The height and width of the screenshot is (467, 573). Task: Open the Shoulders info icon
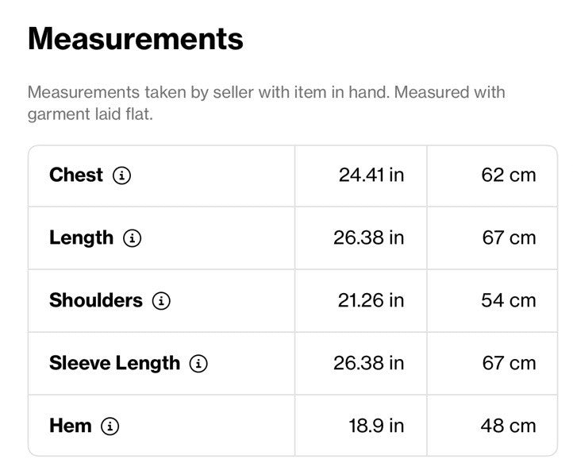[x=161, y=300]
